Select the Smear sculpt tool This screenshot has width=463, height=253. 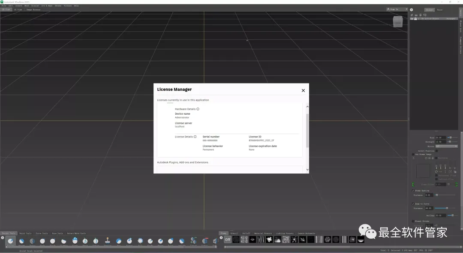click(x=160, y=241)
